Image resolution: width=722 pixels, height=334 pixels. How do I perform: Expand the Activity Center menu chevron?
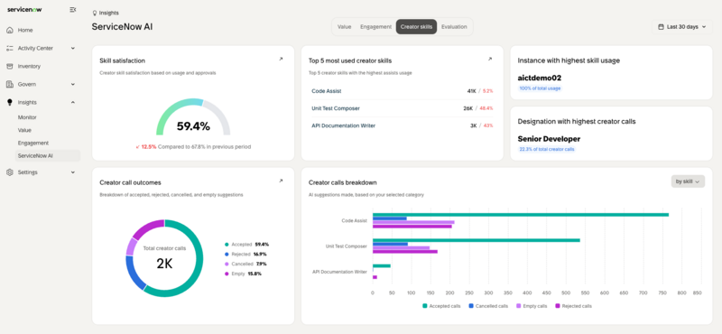(x=73, y=48)
